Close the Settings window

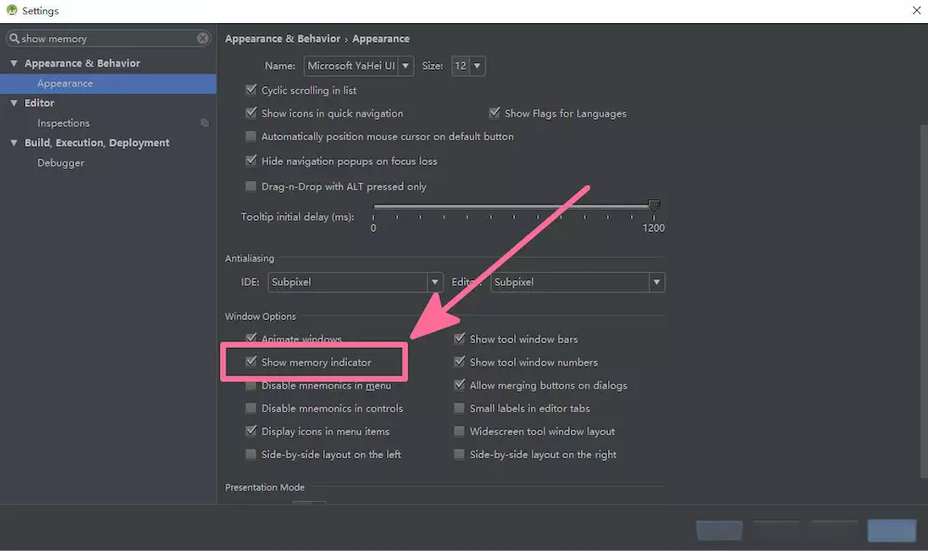916,10
